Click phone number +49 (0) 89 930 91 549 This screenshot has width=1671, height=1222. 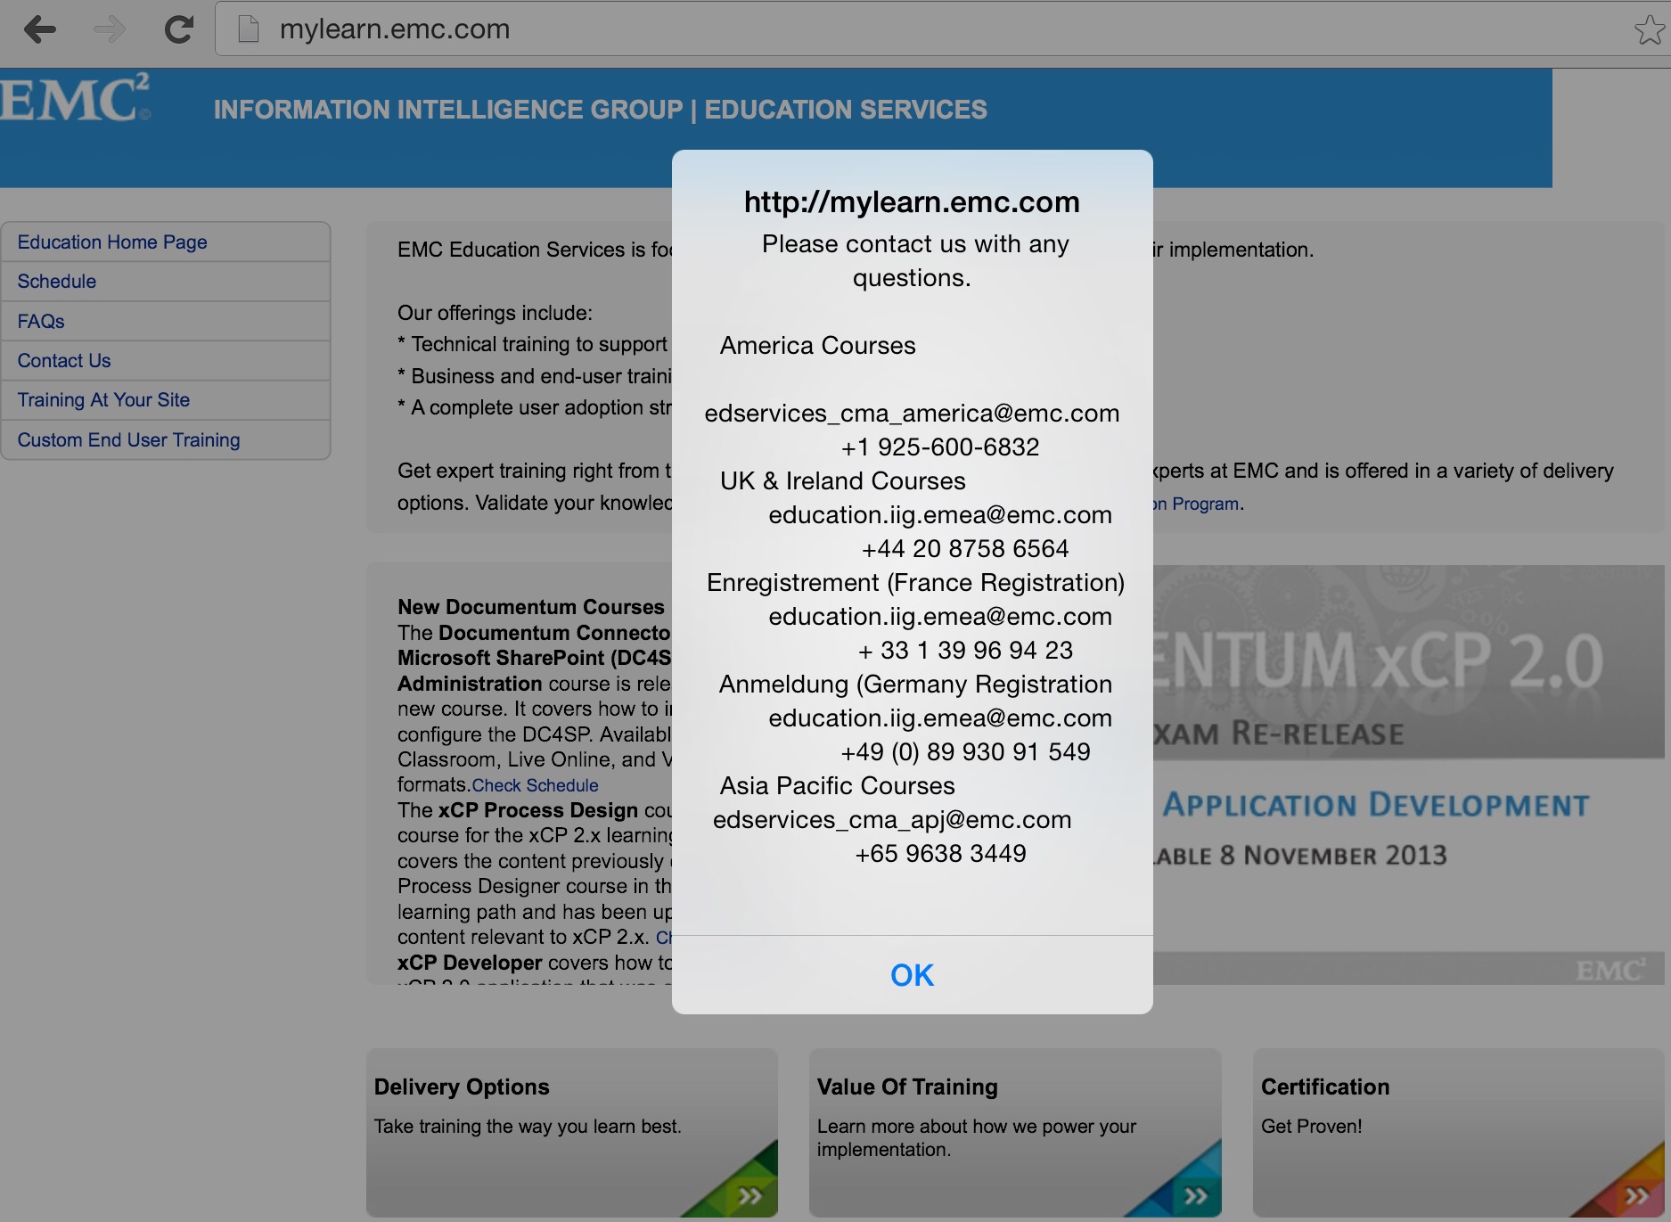[x=965, y=752]
